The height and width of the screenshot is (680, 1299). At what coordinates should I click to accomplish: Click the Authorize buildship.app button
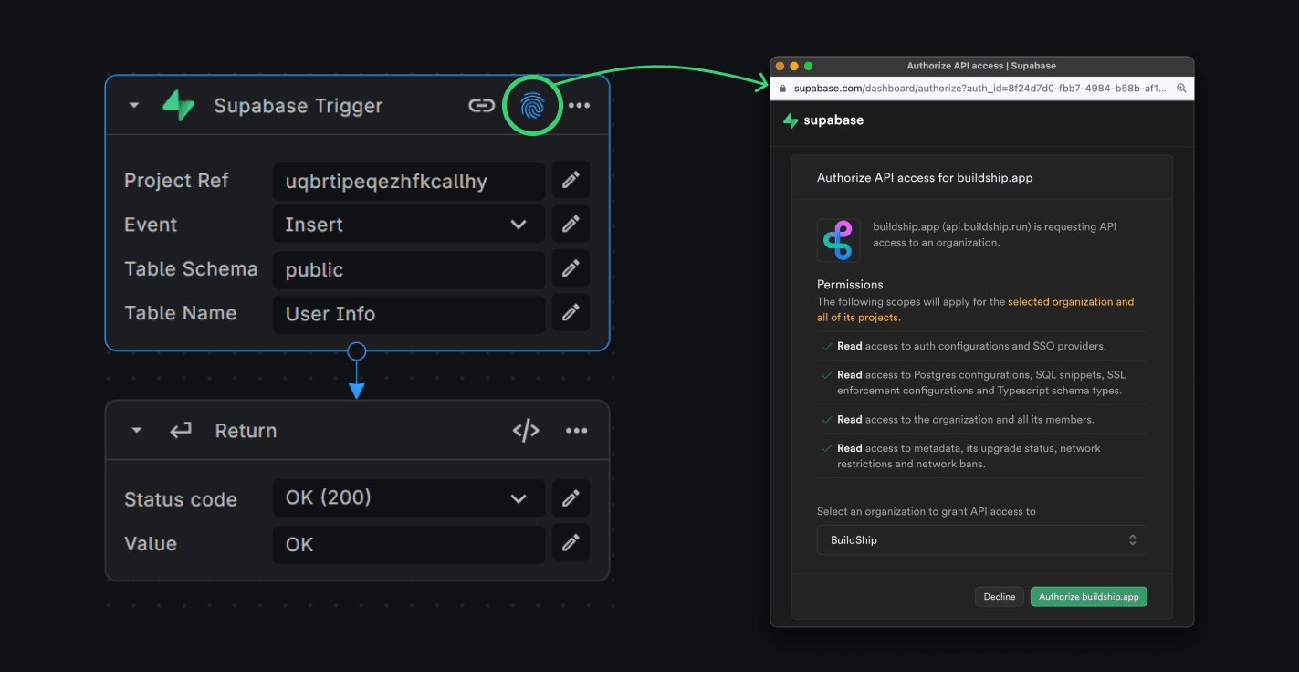tap(1088, 596)
